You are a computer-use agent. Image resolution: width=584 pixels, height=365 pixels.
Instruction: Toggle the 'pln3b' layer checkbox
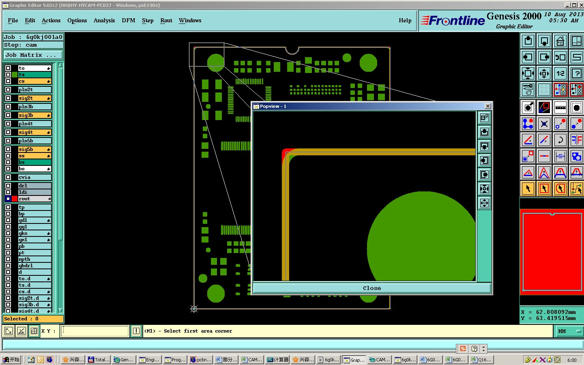[x=8, y=107]
